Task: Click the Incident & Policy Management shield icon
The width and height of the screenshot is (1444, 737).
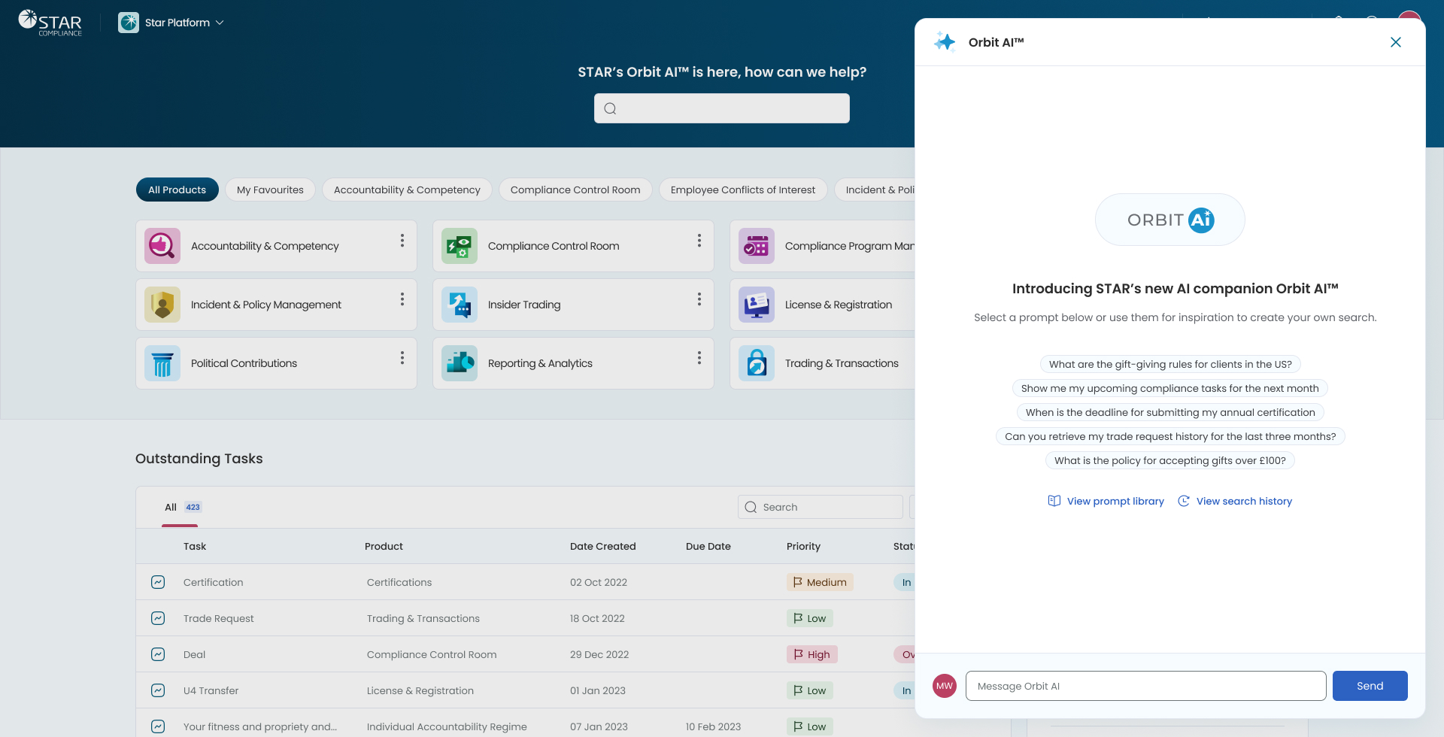Action: coord(162,305)
